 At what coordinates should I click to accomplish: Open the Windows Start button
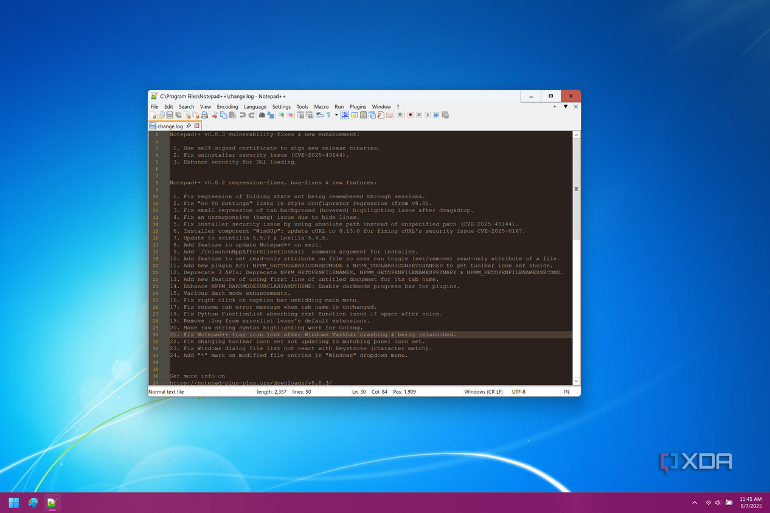(x=13, y=503)
